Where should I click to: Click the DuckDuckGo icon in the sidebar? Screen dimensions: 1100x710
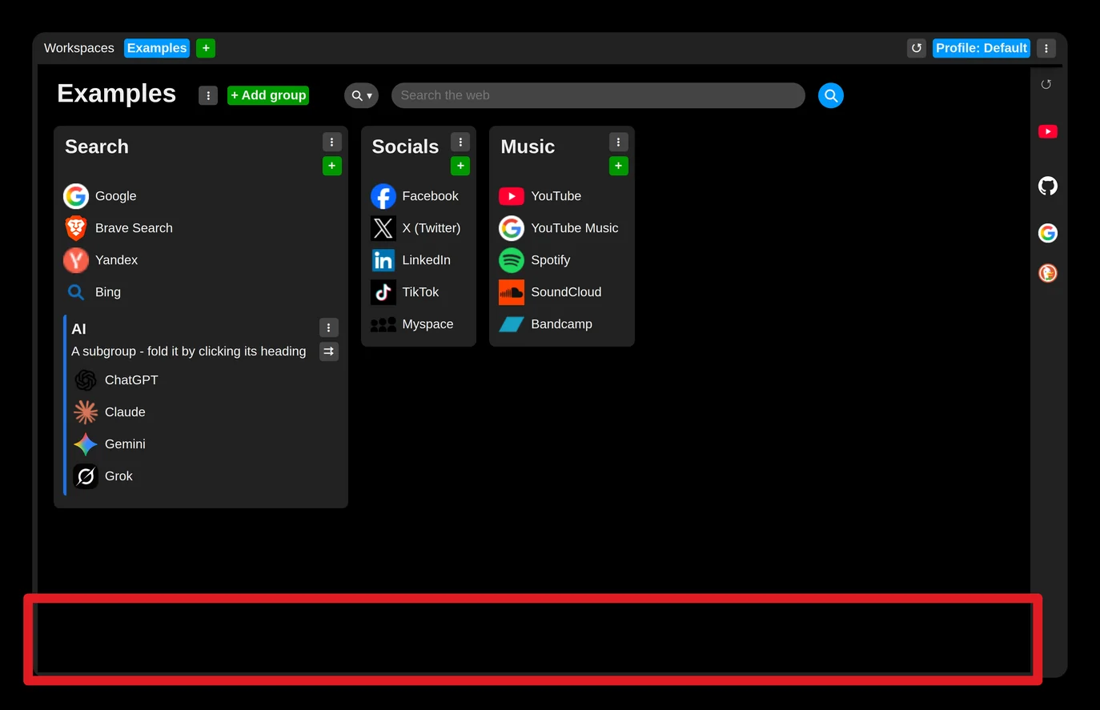click(x=1048, y=273)
